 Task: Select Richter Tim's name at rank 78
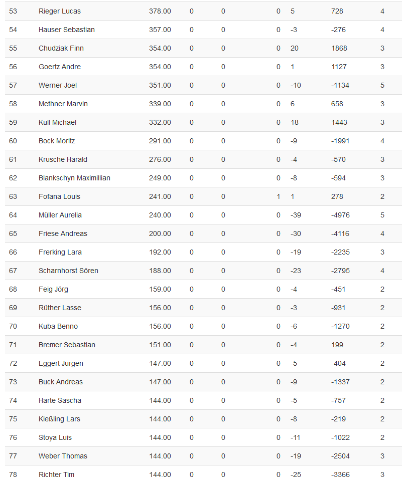point(57,474)
